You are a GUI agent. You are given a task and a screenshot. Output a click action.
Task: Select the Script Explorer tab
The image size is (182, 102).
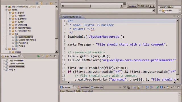point(11,56)
